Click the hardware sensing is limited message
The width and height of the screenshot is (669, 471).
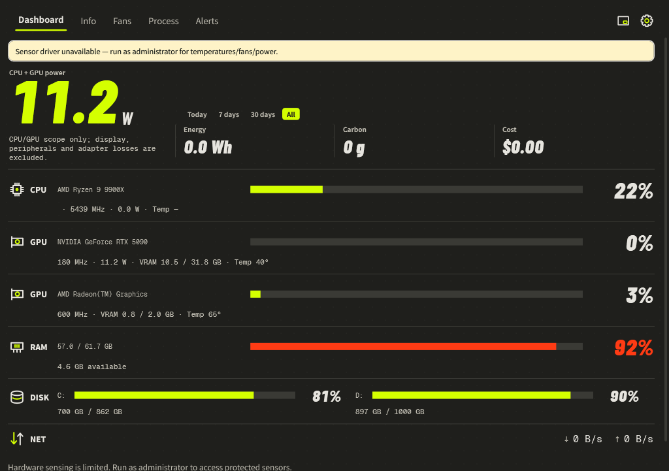pos(150,466)
